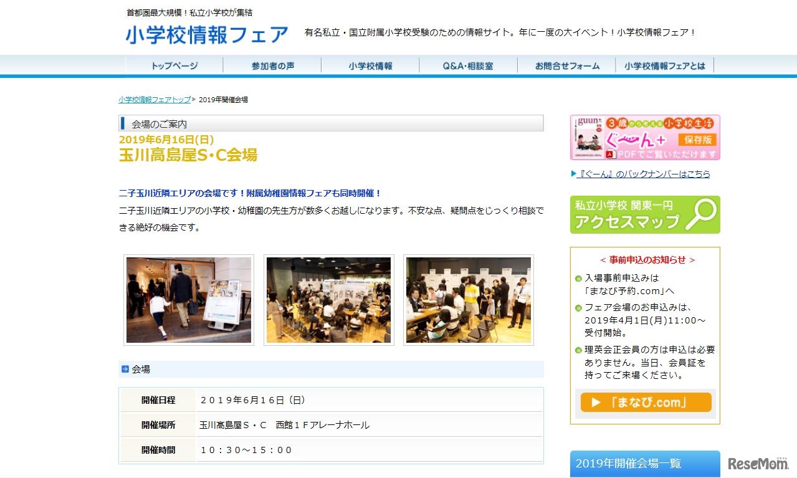
Task: Click the blue arrow icon beside 会場 heading
Action: (125, 369)
